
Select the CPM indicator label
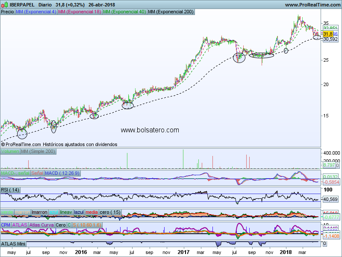[6, 224]
